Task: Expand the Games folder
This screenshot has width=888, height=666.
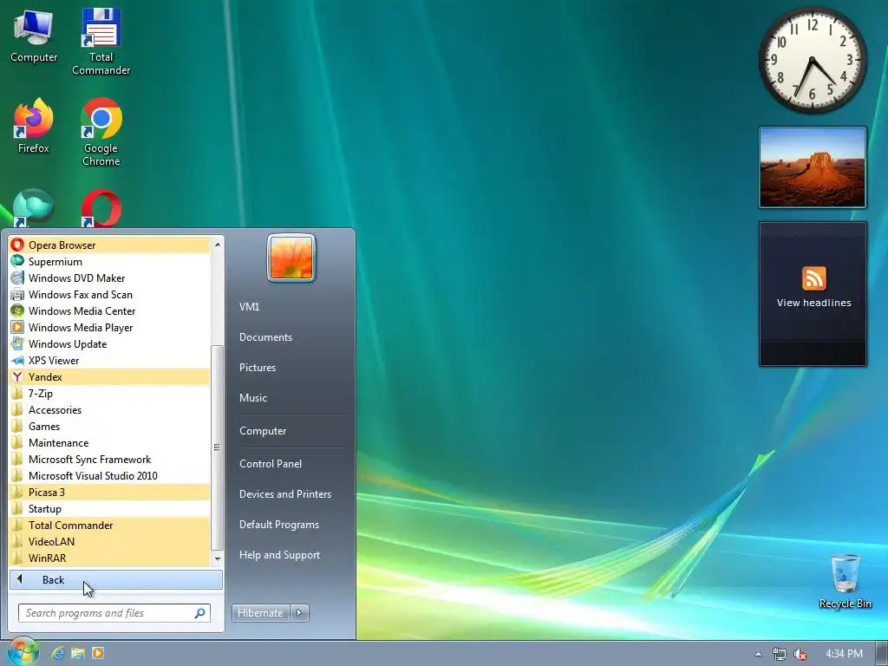Action: pos(109,427)
